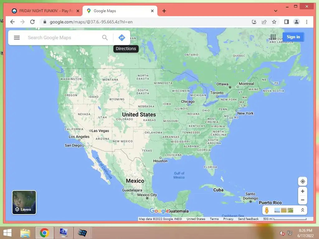Open the Chrome profile avatar
319x239 pixels.
pyautogui.click(x=297, y=22)
